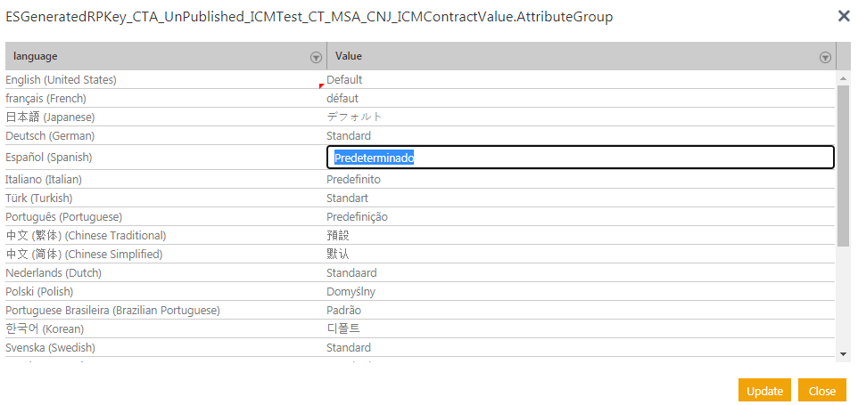Image resolution: width=858 pixels, height=405 pixels.
Task: Click the Spanish value input field
Action: pyautogui.click(x=580, y=158)
